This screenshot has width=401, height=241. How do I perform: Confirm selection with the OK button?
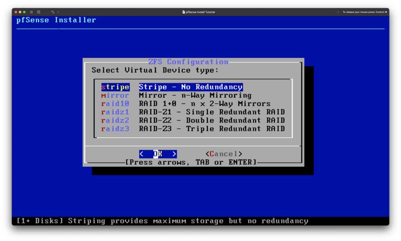[158, 154]
